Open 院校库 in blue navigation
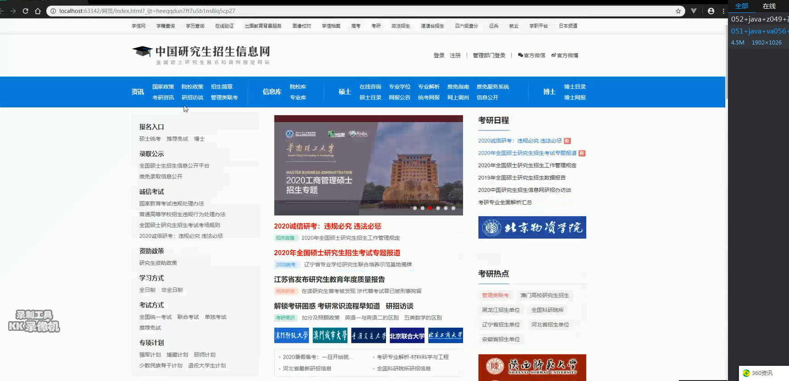The height and width of the screenshot is (381, 789). [x=298, y=87]
